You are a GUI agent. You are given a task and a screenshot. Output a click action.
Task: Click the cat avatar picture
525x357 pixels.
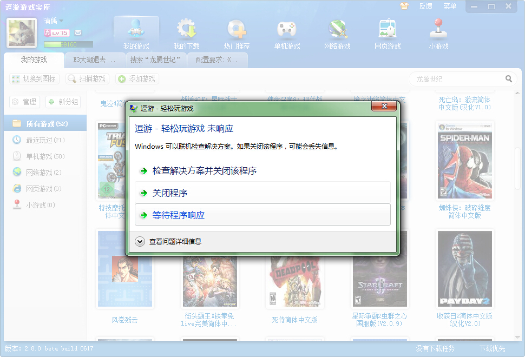coord(22,33)
